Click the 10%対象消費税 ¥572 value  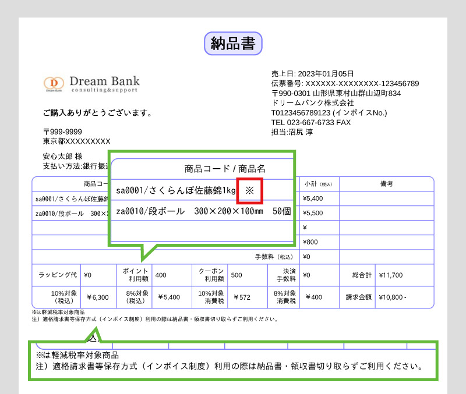point(242,297)
